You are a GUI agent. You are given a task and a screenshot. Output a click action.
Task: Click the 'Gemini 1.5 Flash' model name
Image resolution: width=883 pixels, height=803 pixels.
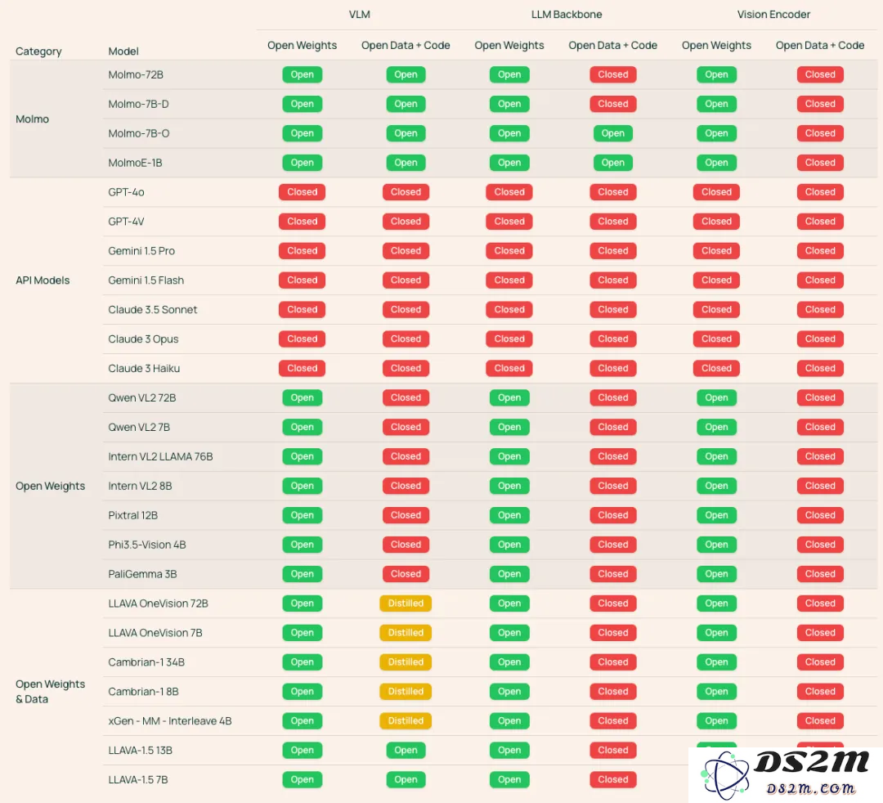coord(146,280)
